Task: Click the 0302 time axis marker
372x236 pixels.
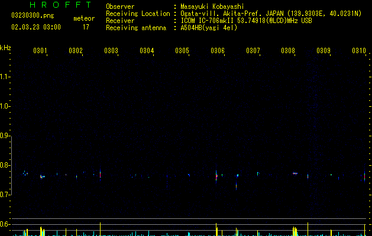Action: (x=76, y=51)
